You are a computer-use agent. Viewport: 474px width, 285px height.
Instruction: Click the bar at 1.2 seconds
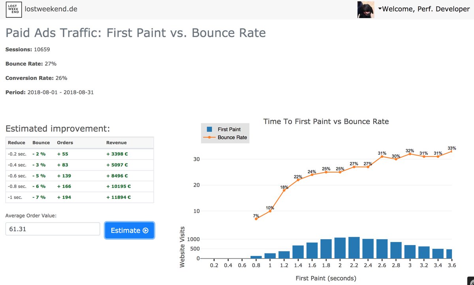pyautogui.click(x=284, y=255)
